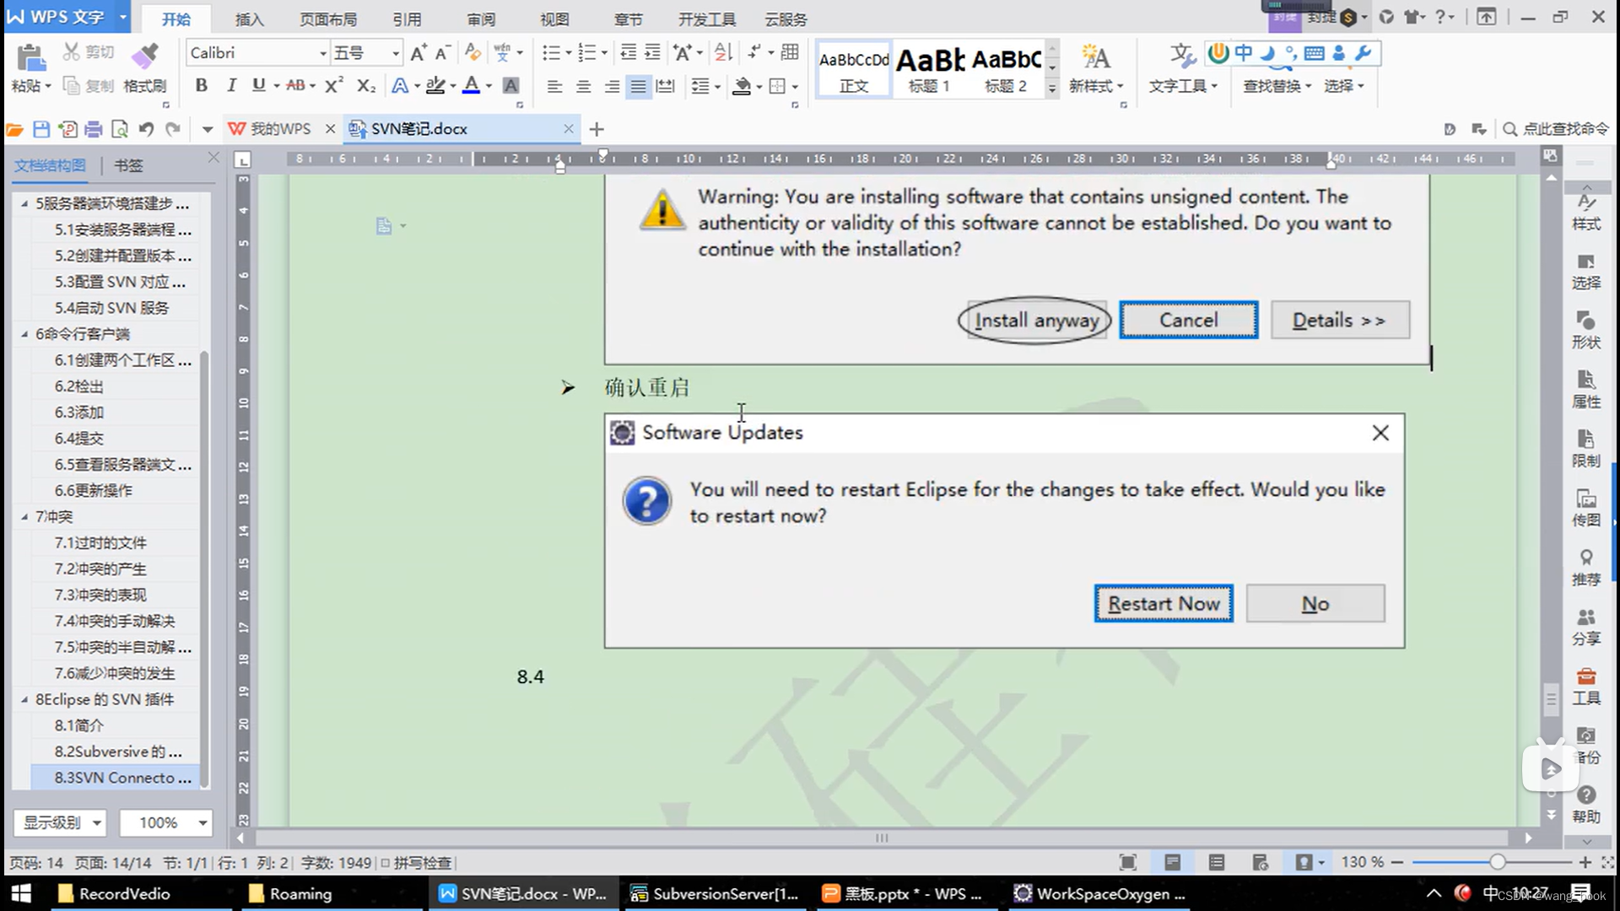
Task: Click the print icon in quick toolbar
Action: 94,129
